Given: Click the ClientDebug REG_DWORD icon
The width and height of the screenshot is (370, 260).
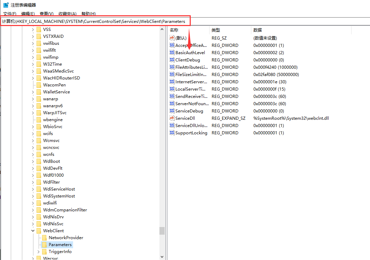Looking at the screenshot, I should (x=172, y=60).
